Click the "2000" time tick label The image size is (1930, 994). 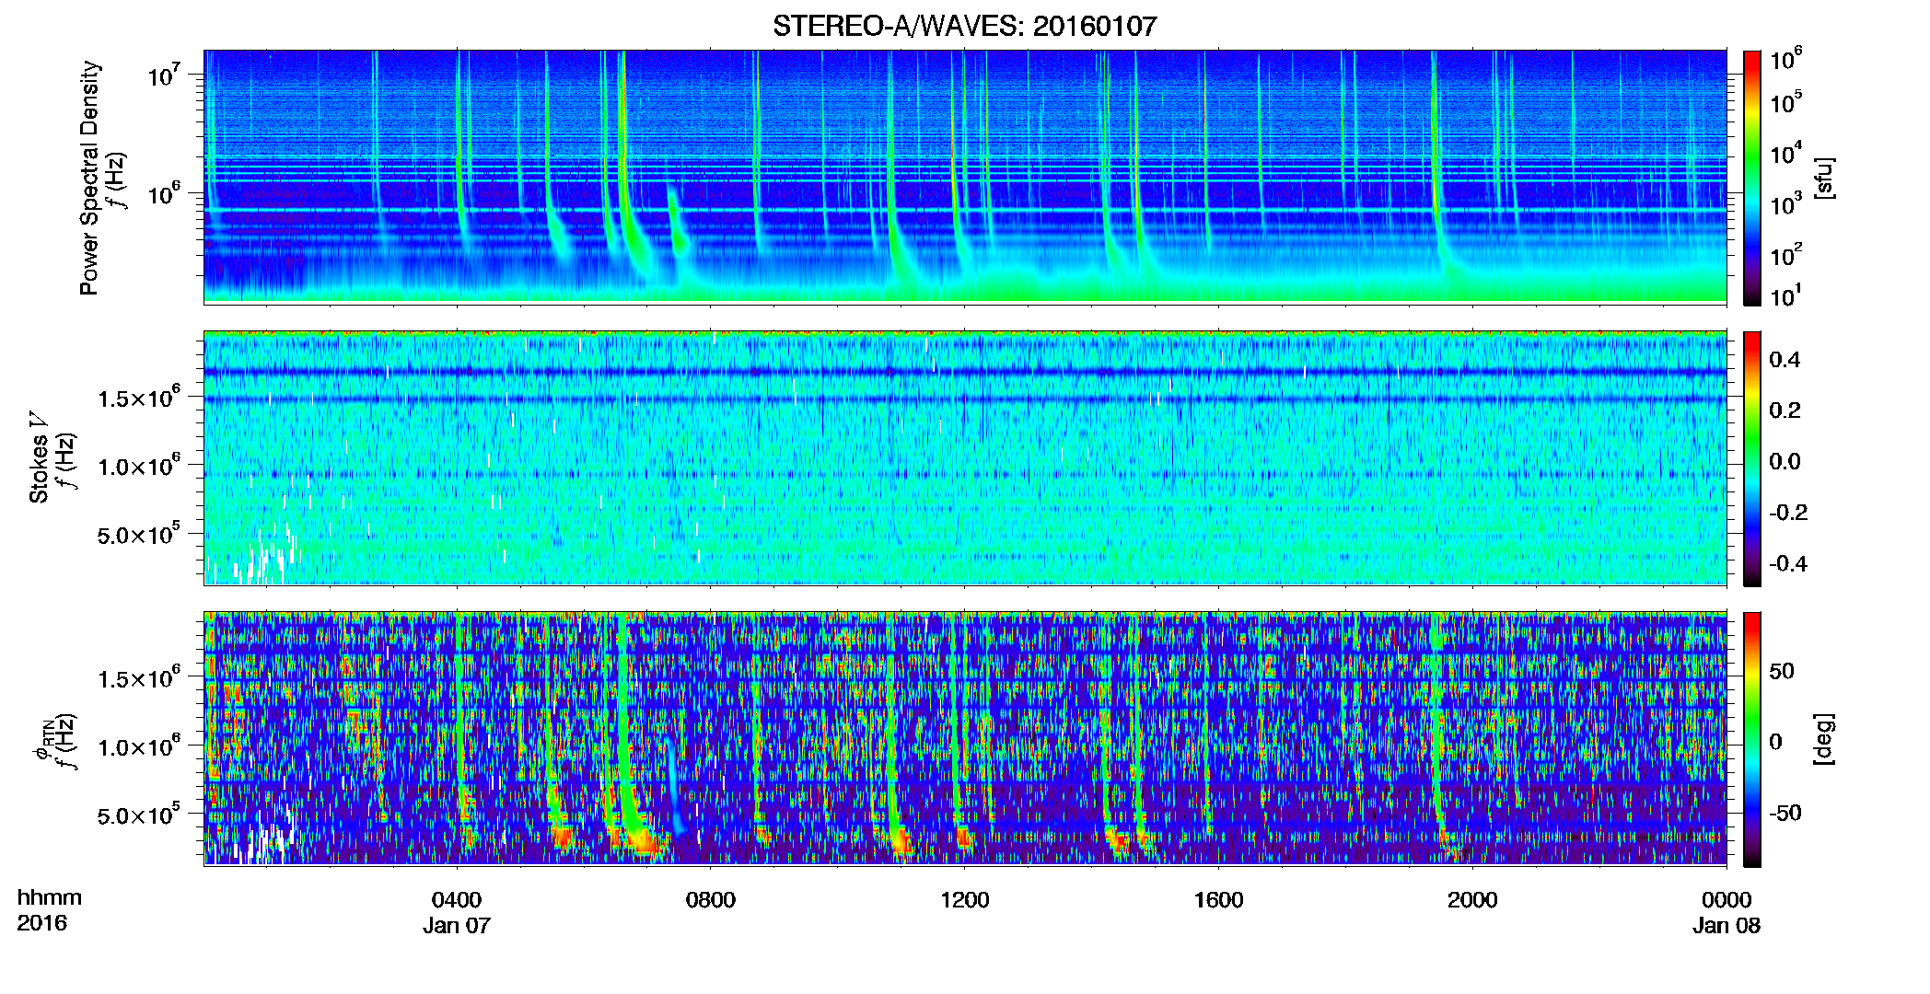[x=1472, y=899]
